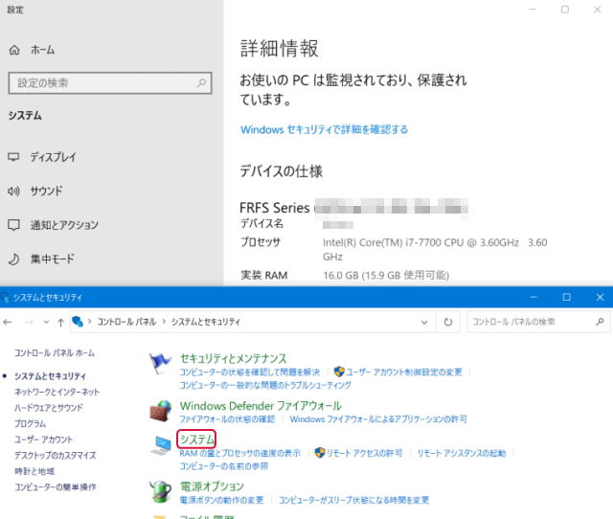Click the System computer icon
The width and height of the screenshot is (613, 519).
pyautogui.click(x=161, y=445)
